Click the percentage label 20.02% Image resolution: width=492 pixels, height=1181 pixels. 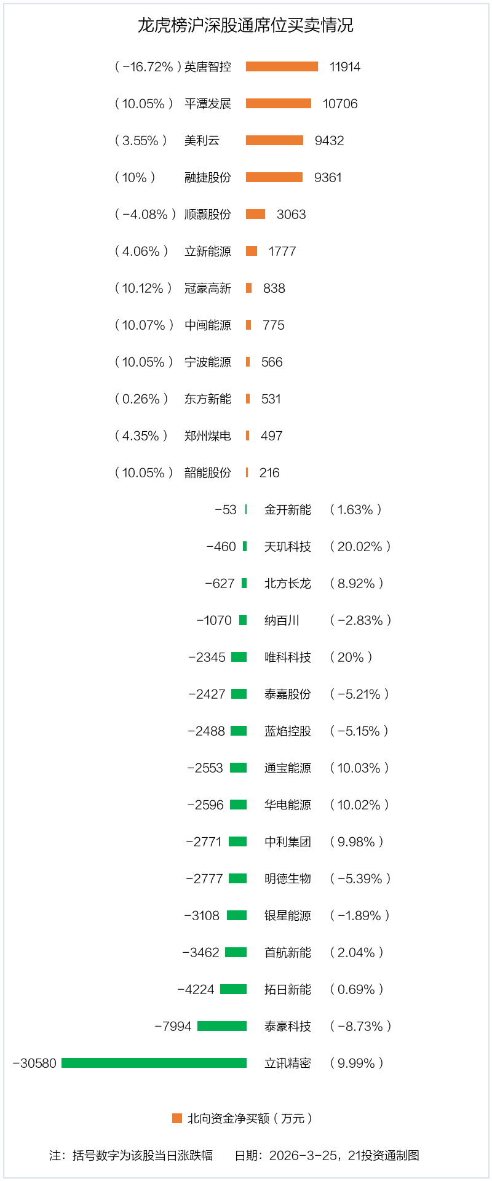coord(360,546)
